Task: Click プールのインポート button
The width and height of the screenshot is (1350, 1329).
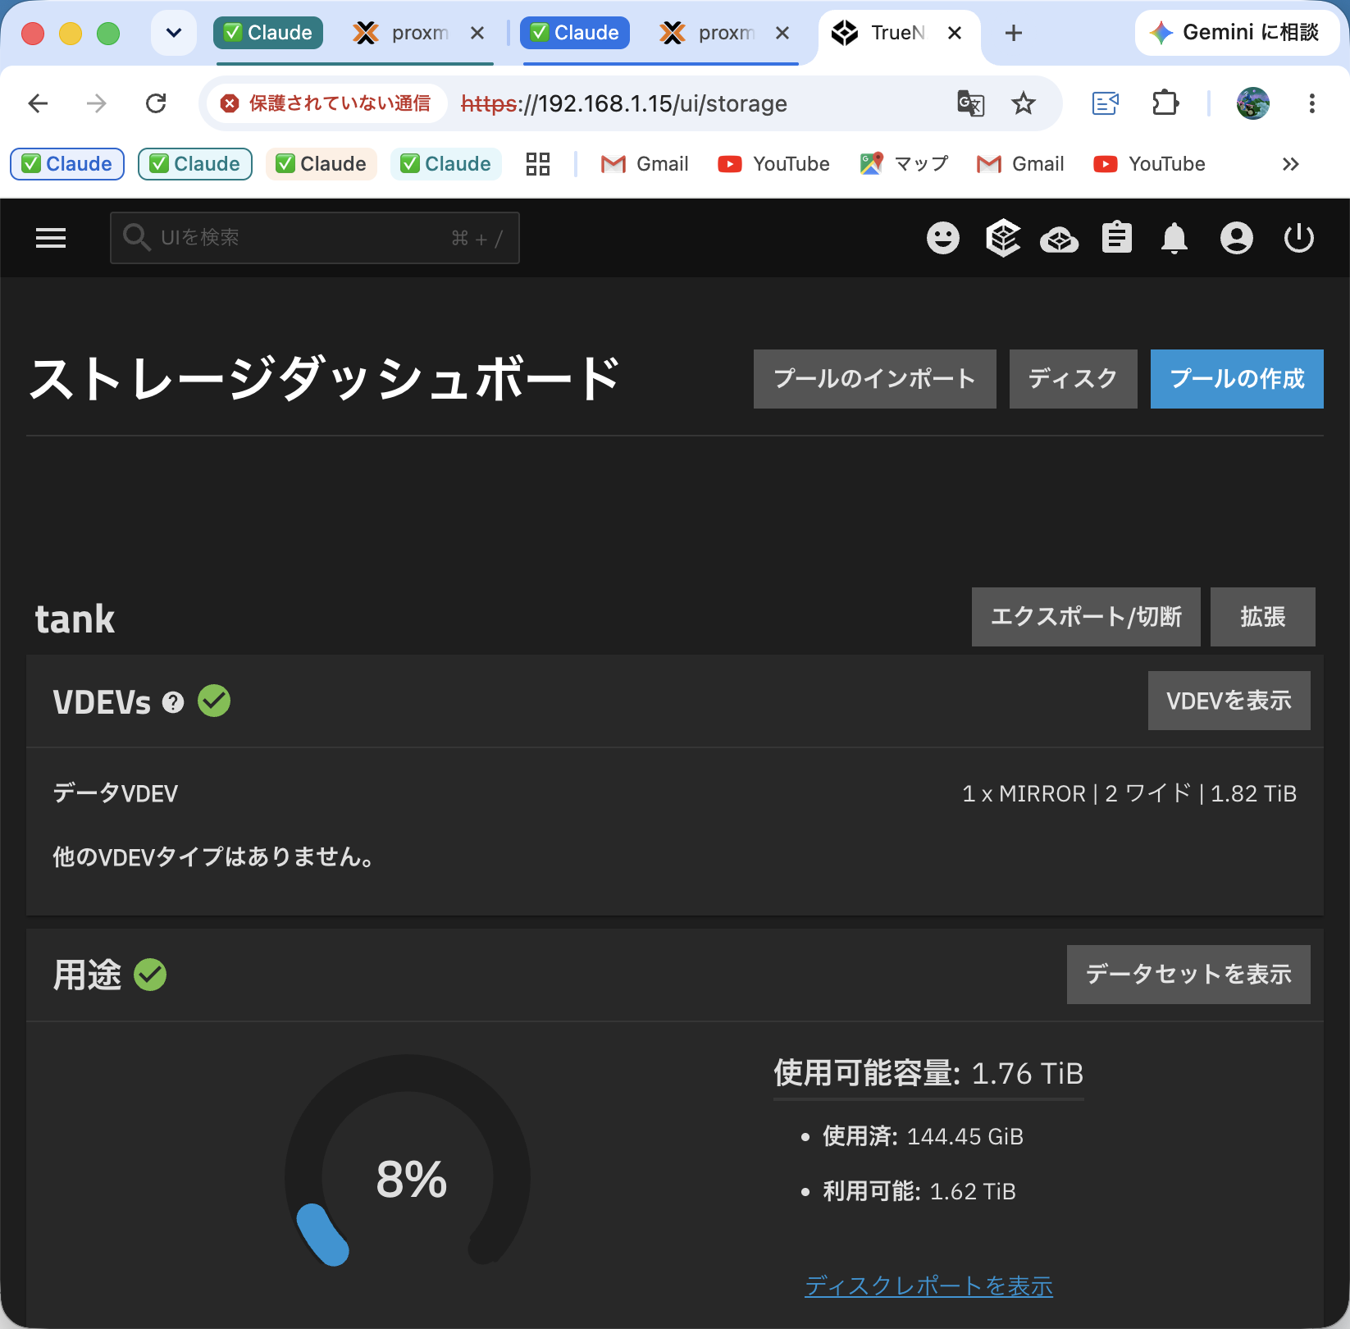Action: point(875,379)
